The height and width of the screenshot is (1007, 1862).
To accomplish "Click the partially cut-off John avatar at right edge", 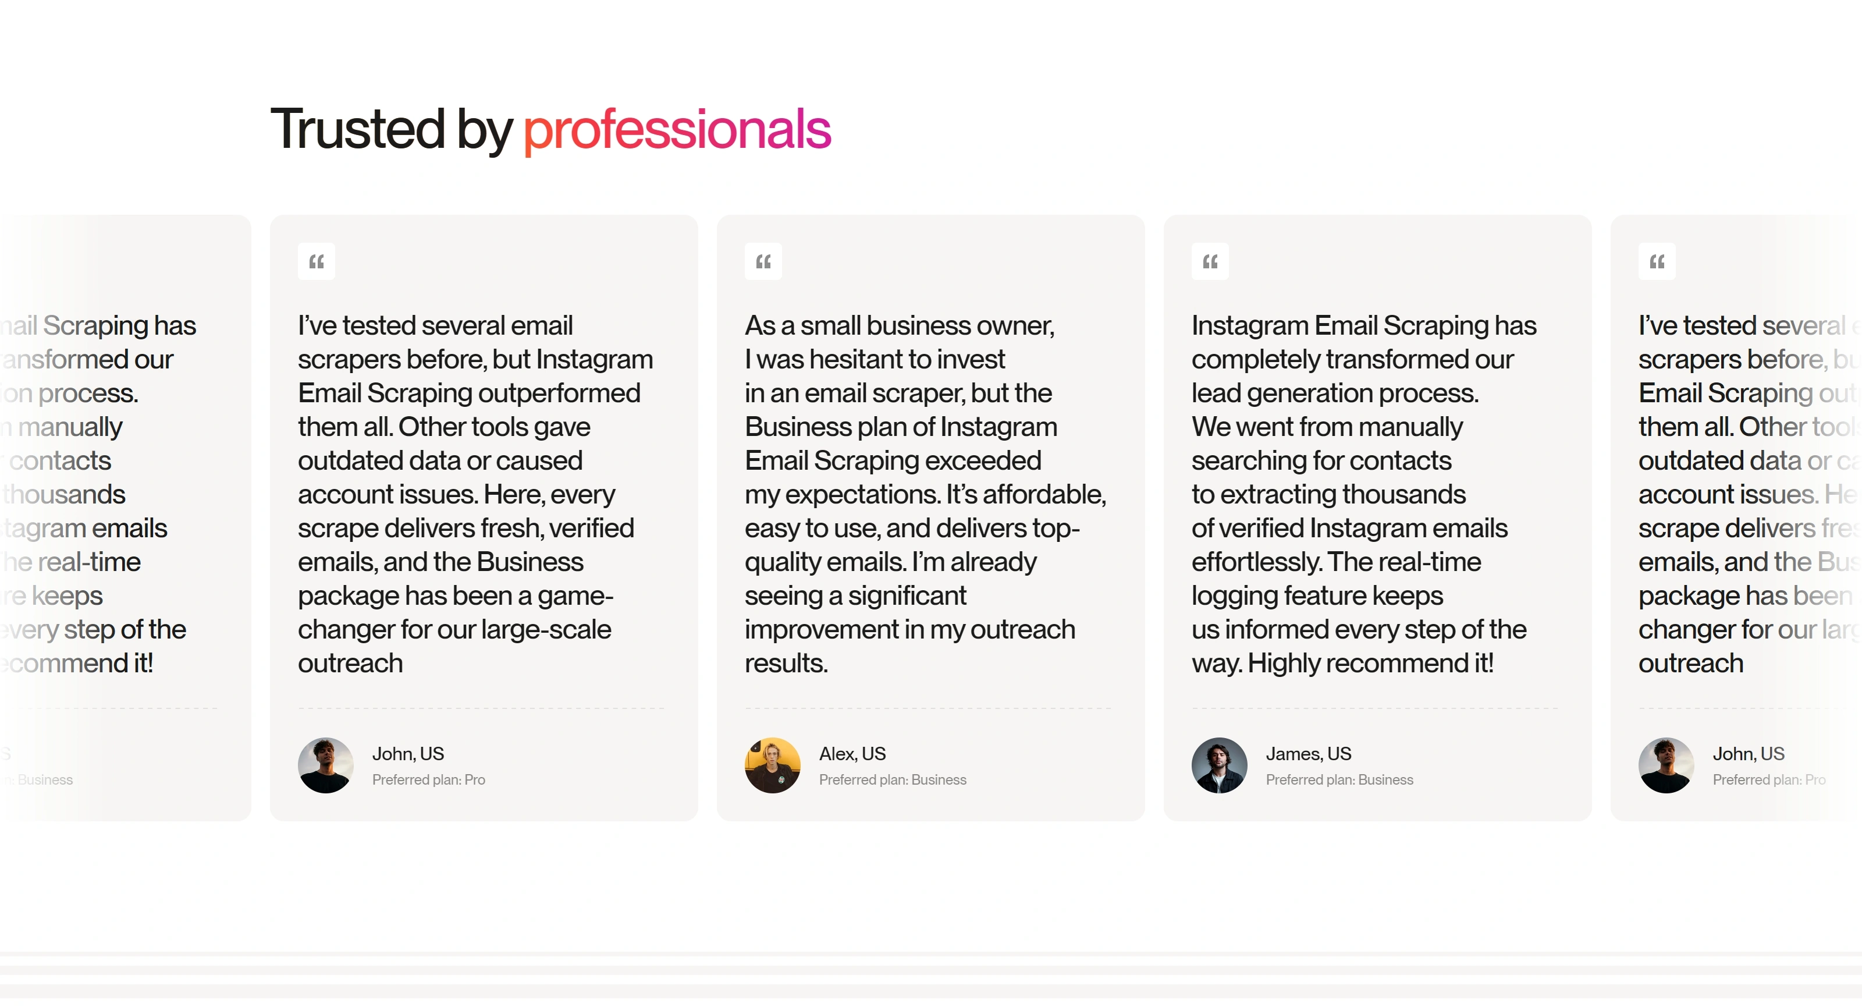I will tap(1666, 765).
